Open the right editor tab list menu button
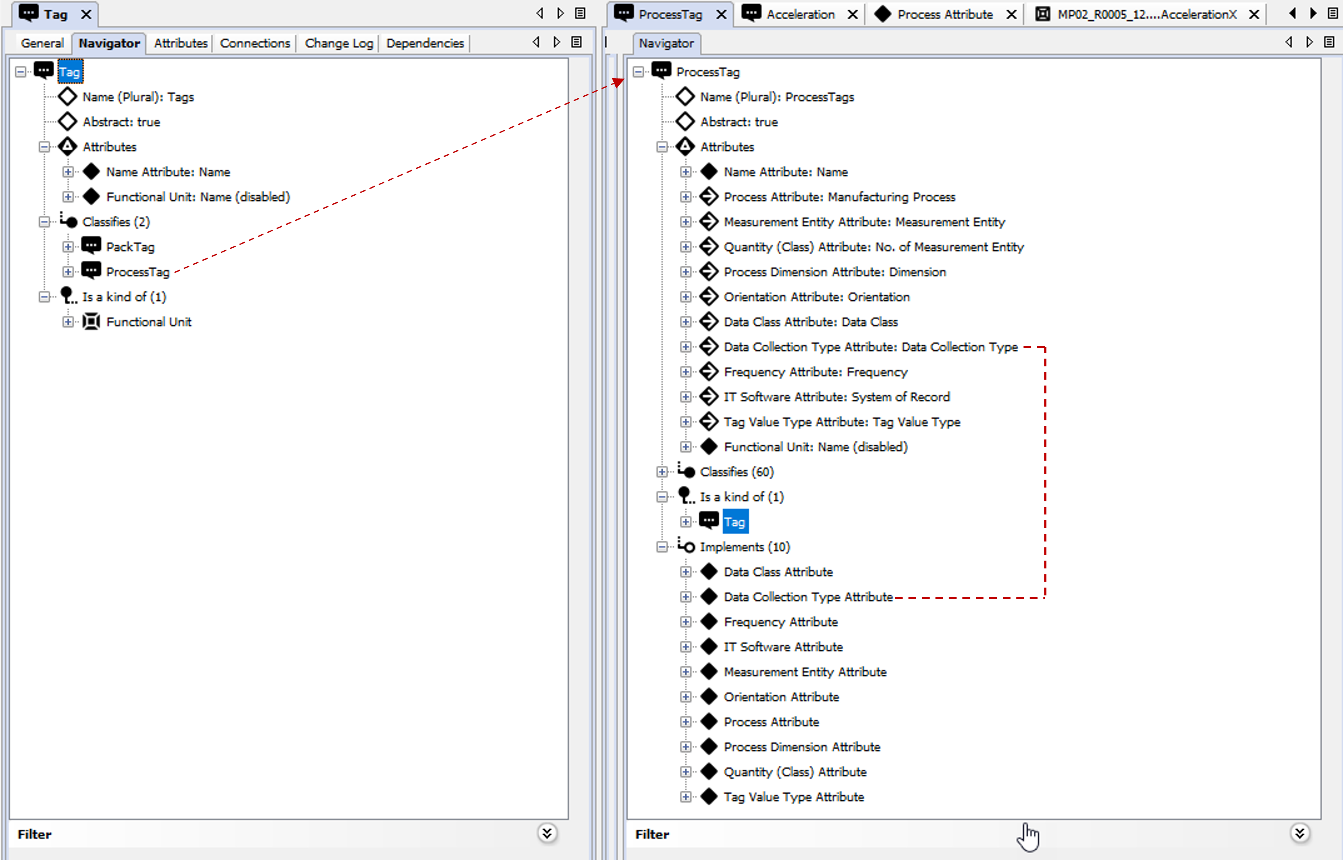 (1332, 13)
